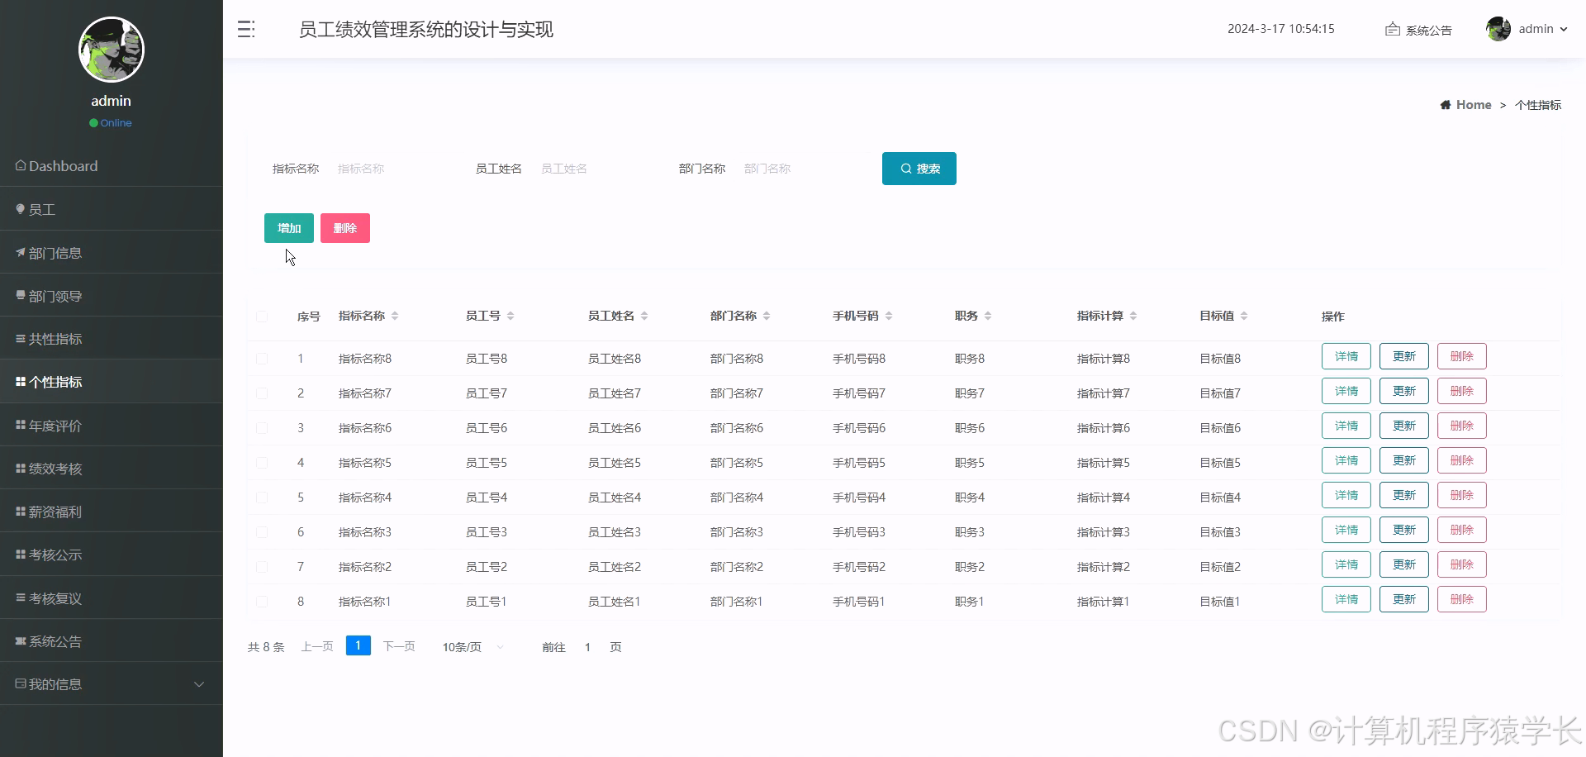
Task: Toggle the sidebar collapse hamburger icon
Action: 246,29
